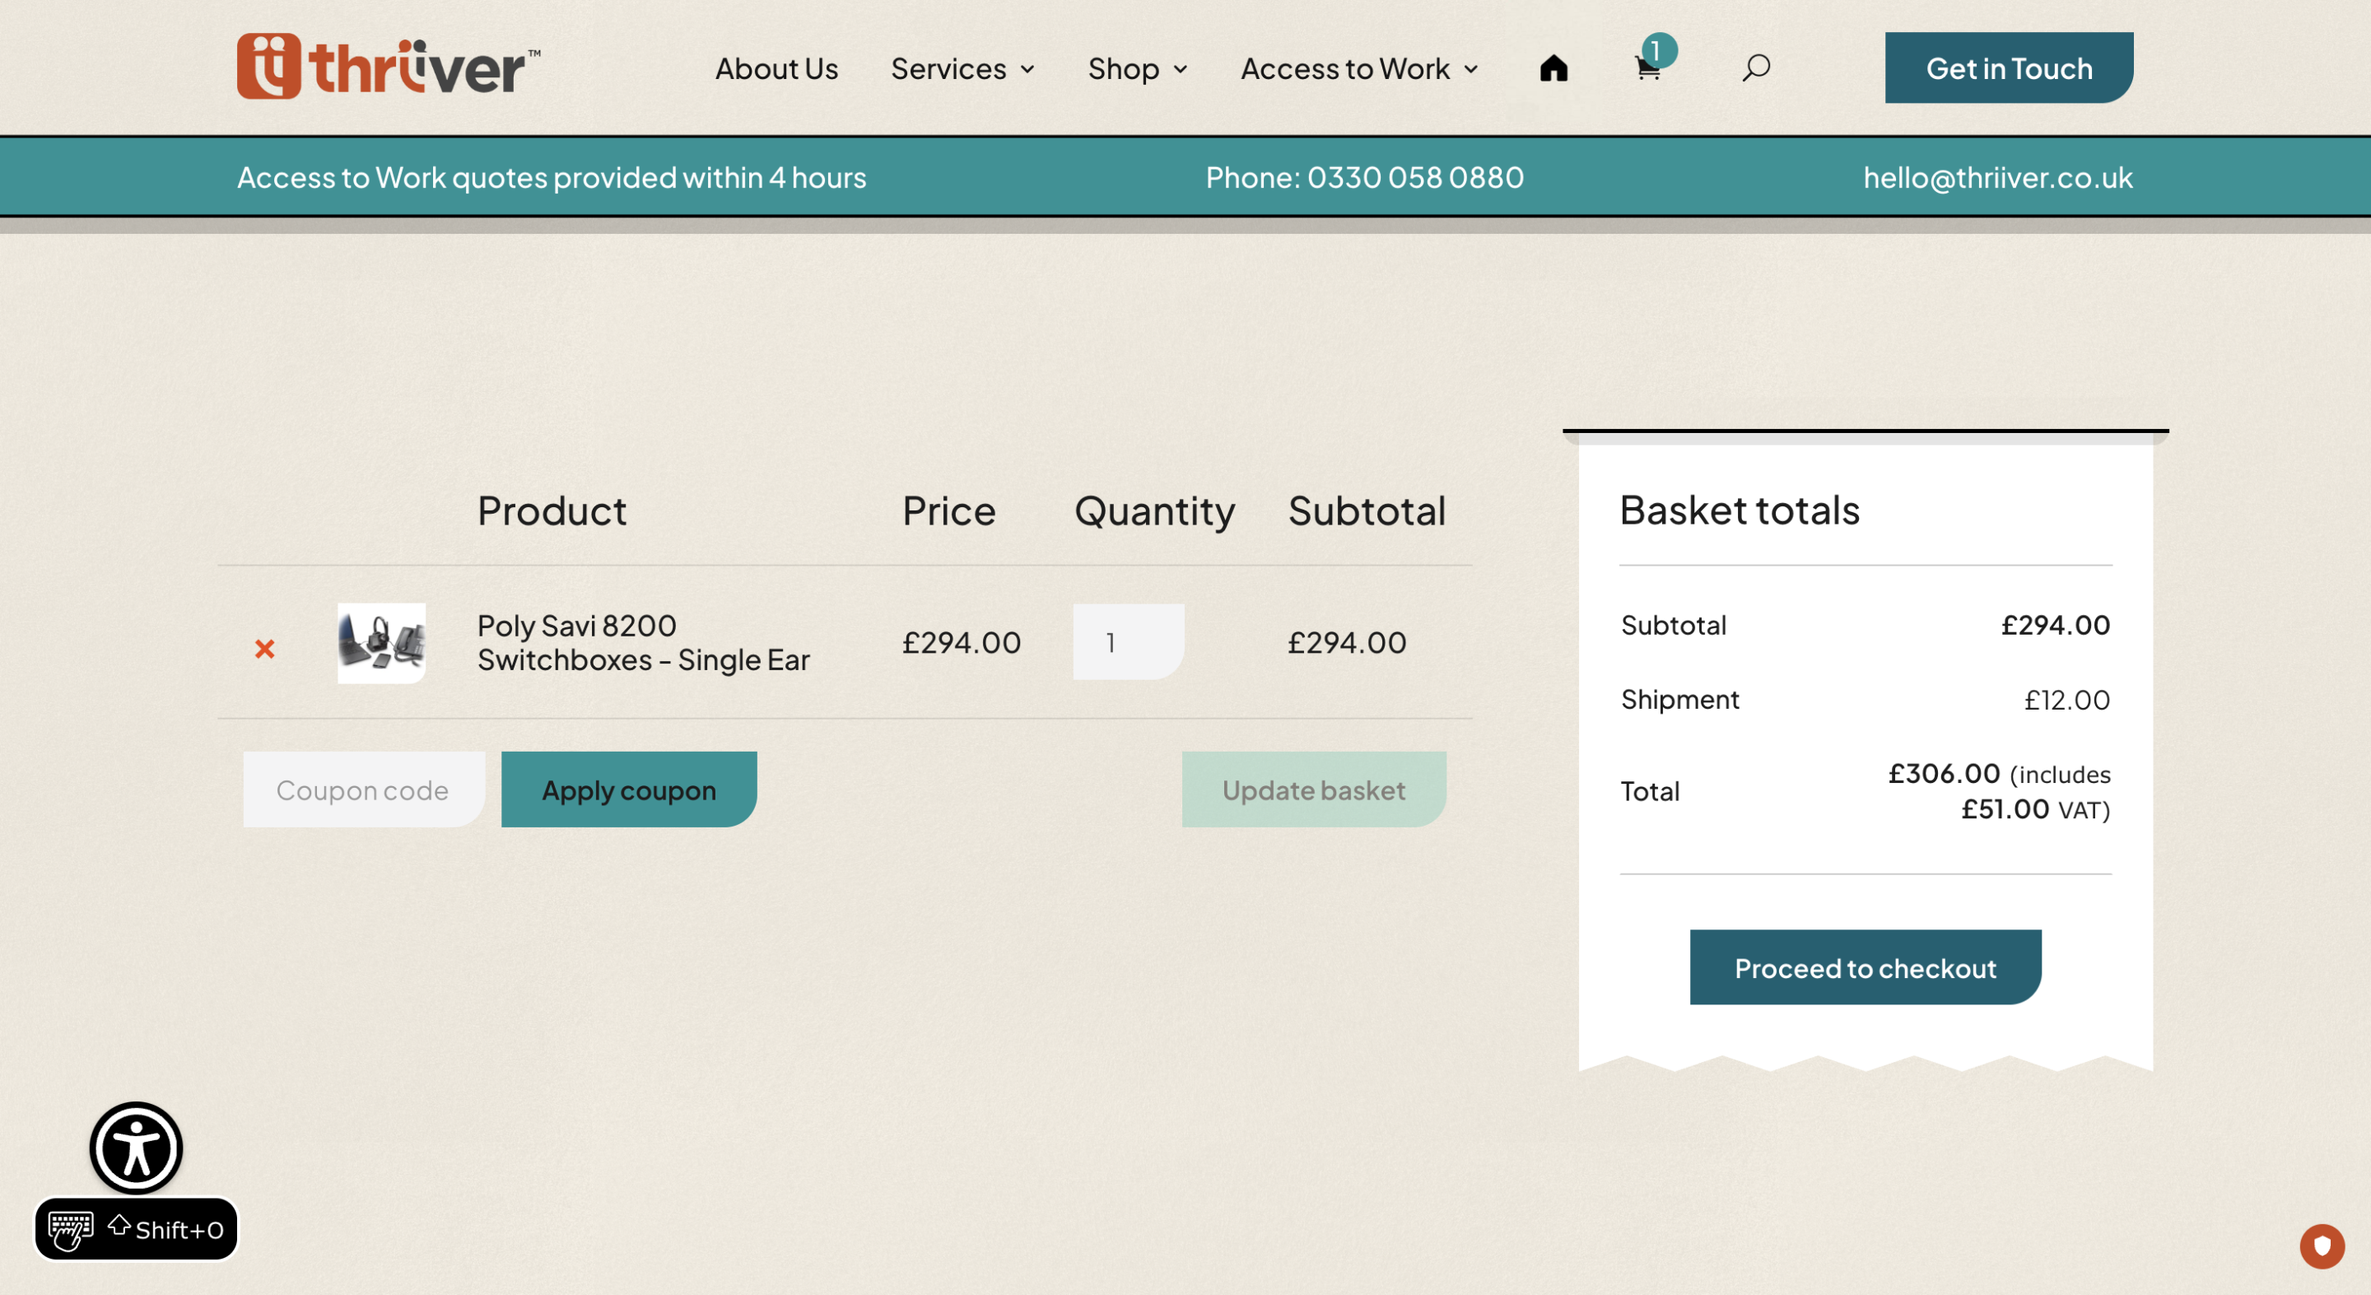Proceed to checkout
Screen dimensions: 2371x1295
[1866, 967]
